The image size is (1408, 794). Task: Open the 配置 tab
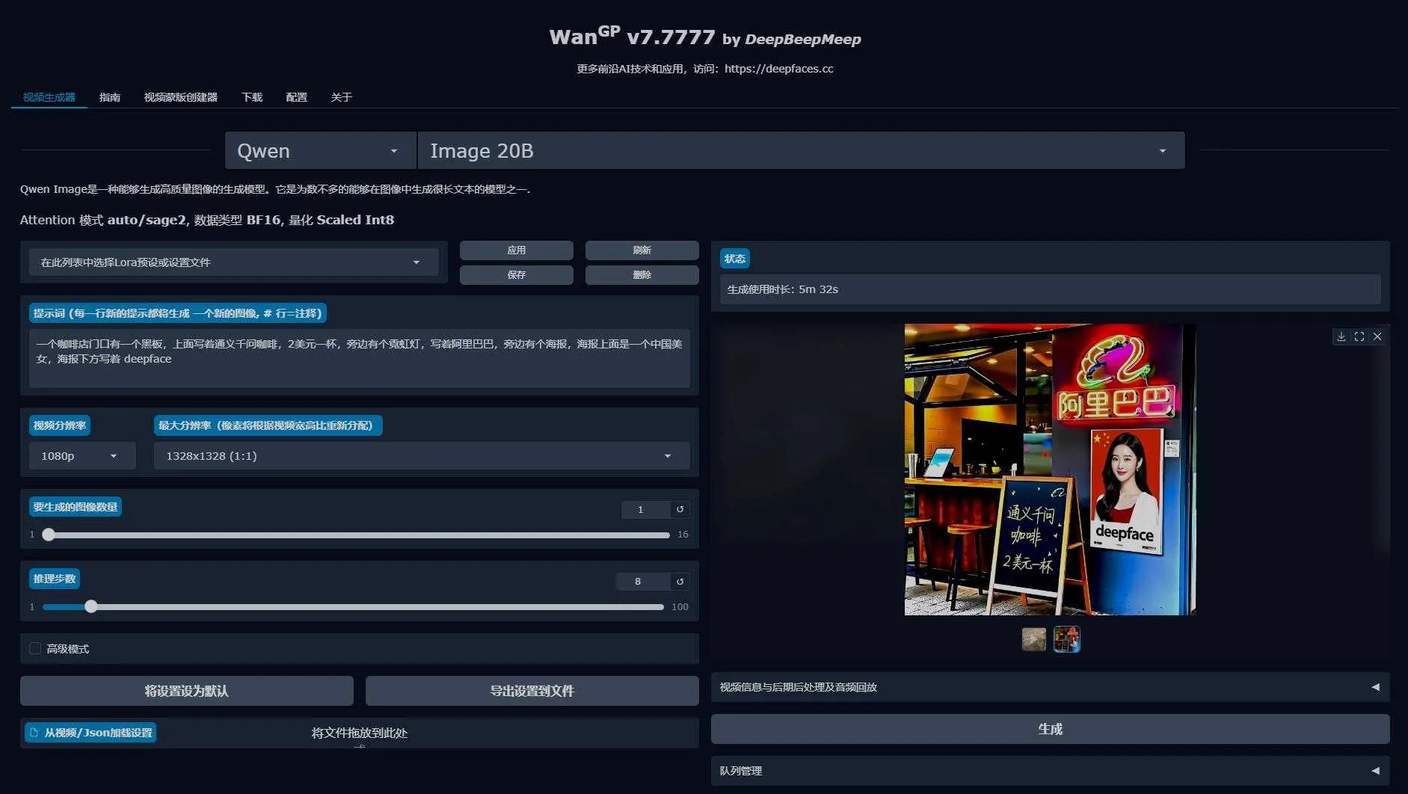click(x=297, y=97)
